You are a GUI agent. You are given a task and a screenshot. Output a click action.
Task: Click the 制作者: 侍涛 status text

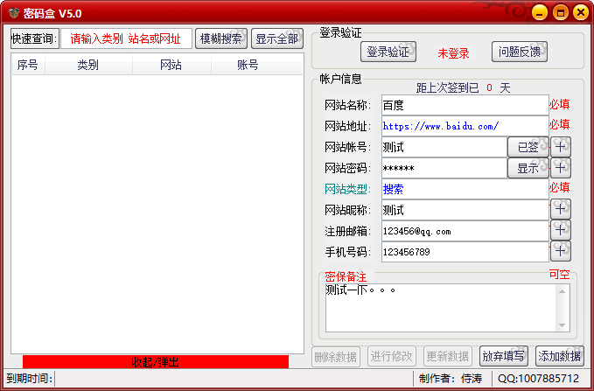[451, 378]
